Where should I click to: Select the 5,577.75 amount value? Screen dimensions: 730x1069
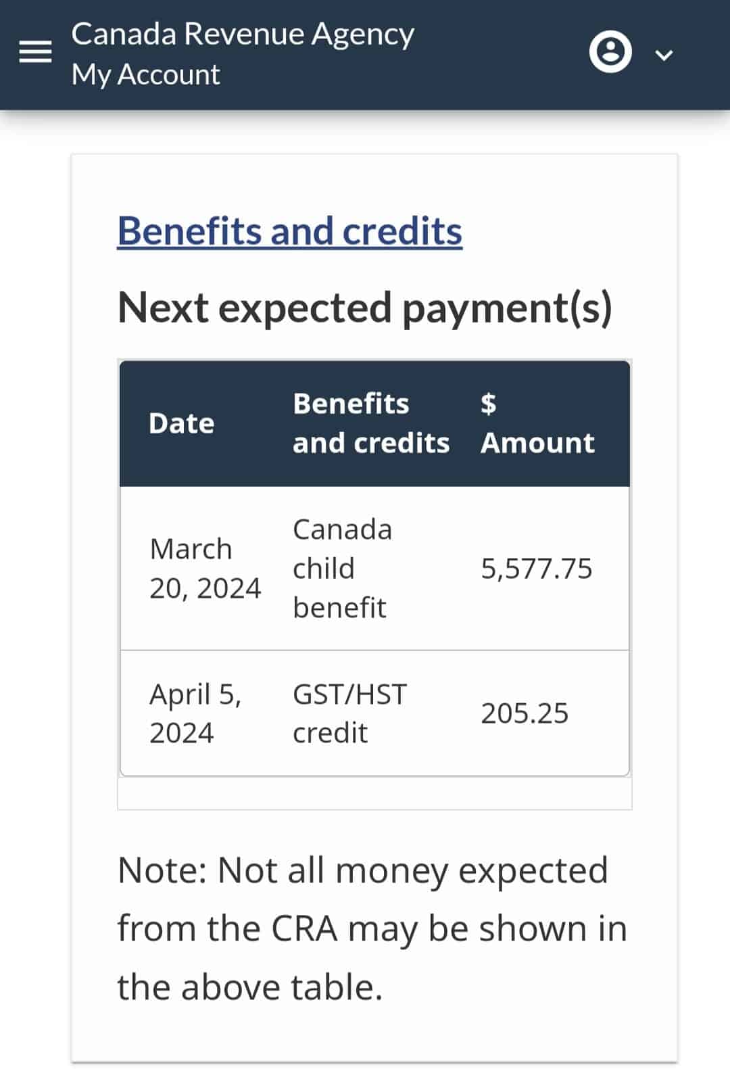(536, 569)
